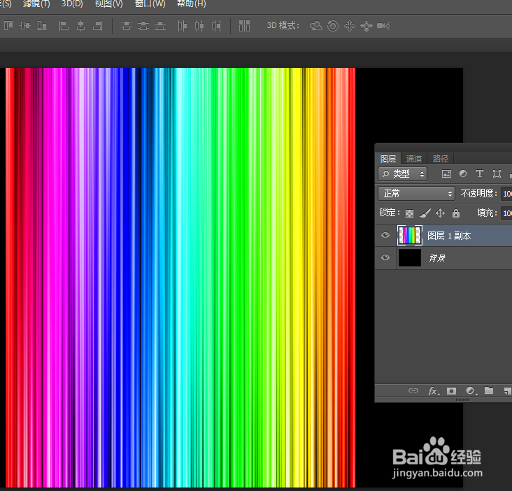Switch to the 路径 tab
This screenshot has width=512, height=491.
point(441,159)
